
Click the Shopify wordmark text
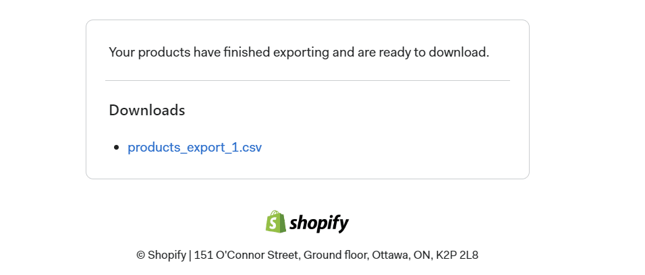318,223
